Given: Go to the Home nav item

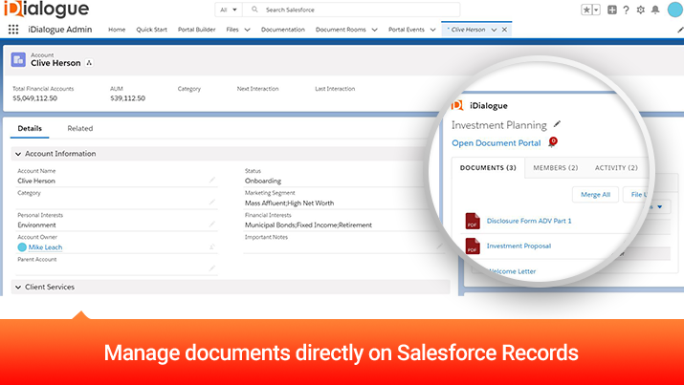Looking at the screenshot, I should 117,30.
